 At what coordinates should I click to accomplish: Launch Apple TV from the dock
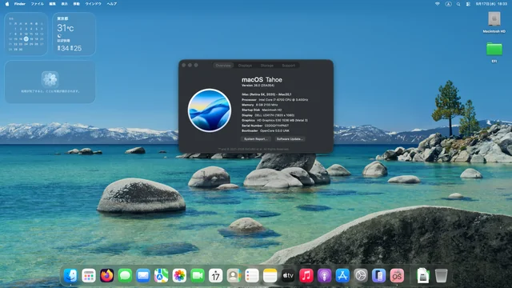coord(288,275)
